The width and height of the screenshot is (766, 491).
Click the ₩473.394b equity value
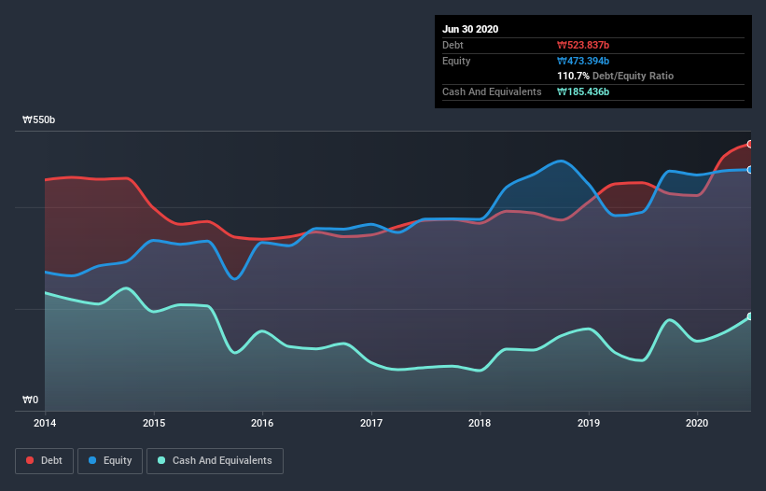(x=583, y=61)
